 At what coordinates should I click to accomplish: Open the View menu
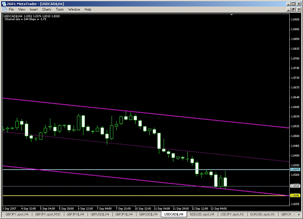22,9
